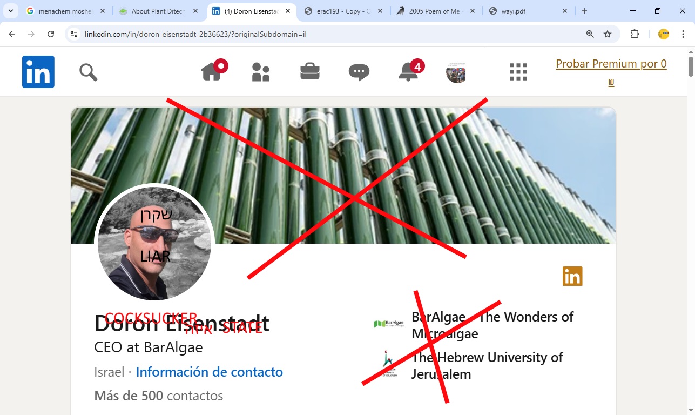Click the vertical page scrollbar thumb
The width and height of the screenshot is (695, 415).
point(691,66)
